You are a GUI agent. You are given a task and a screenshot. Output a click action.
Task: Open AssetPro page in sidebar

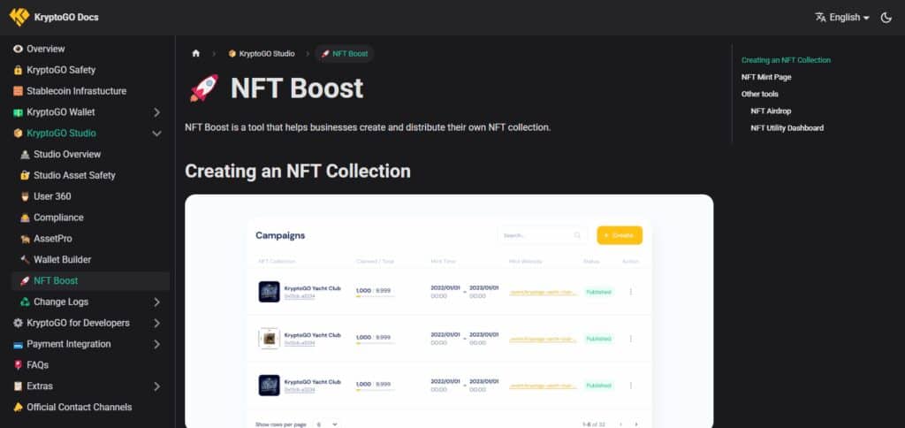point(52,239)
